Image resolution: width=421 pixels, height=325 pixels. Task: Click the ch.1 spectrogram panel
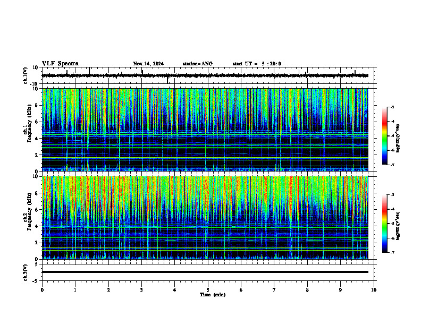[205, 130]
